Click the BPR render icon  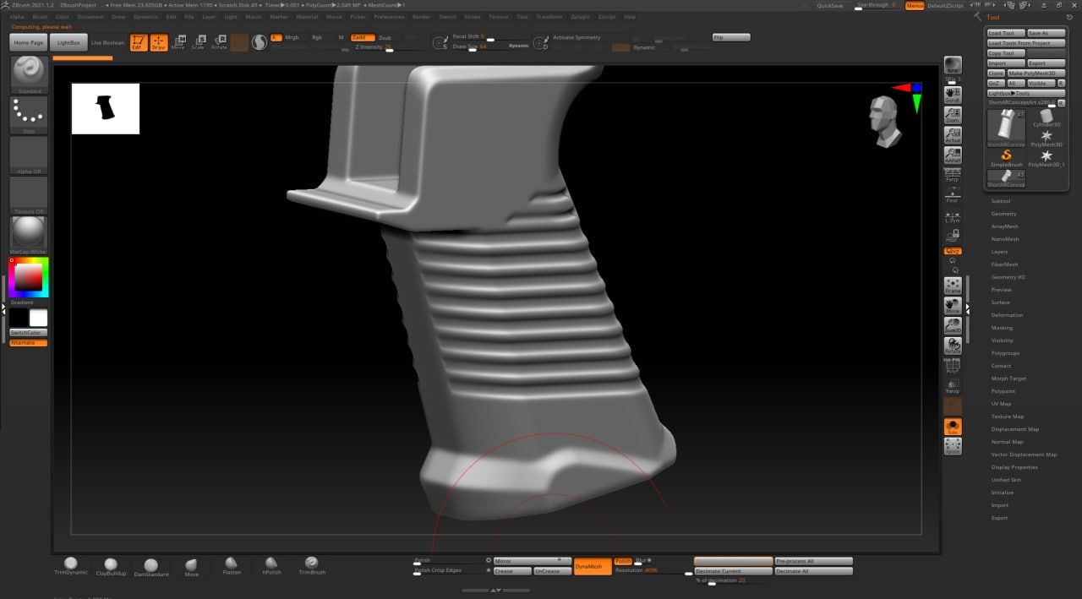(953, 66)
